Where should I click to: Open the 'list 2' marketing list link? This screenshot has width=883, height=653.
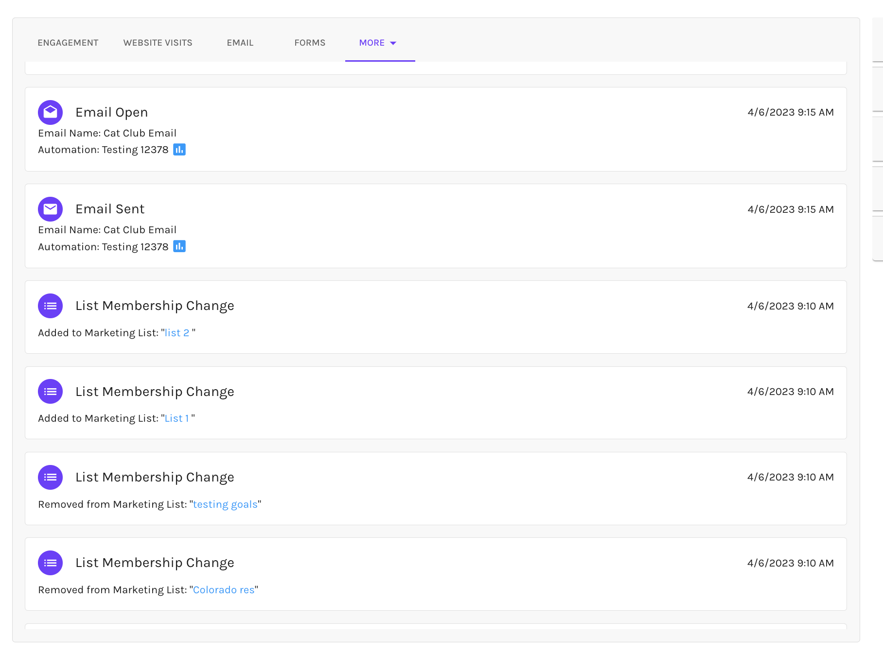[x=177, y=333]
